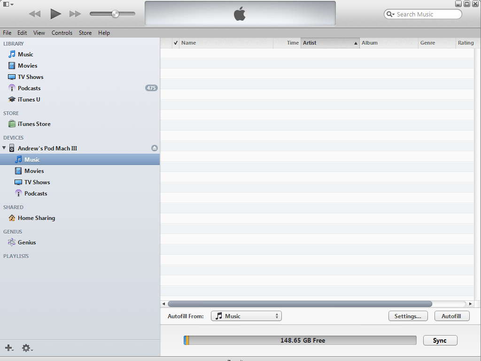Click the Sync button

[x=440, y=340]
